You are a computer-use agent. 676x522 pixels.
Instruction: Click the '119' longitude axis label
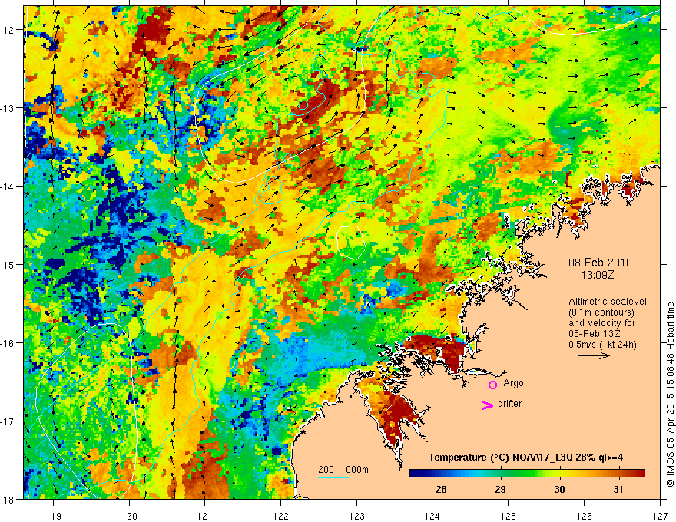(54, 516)
